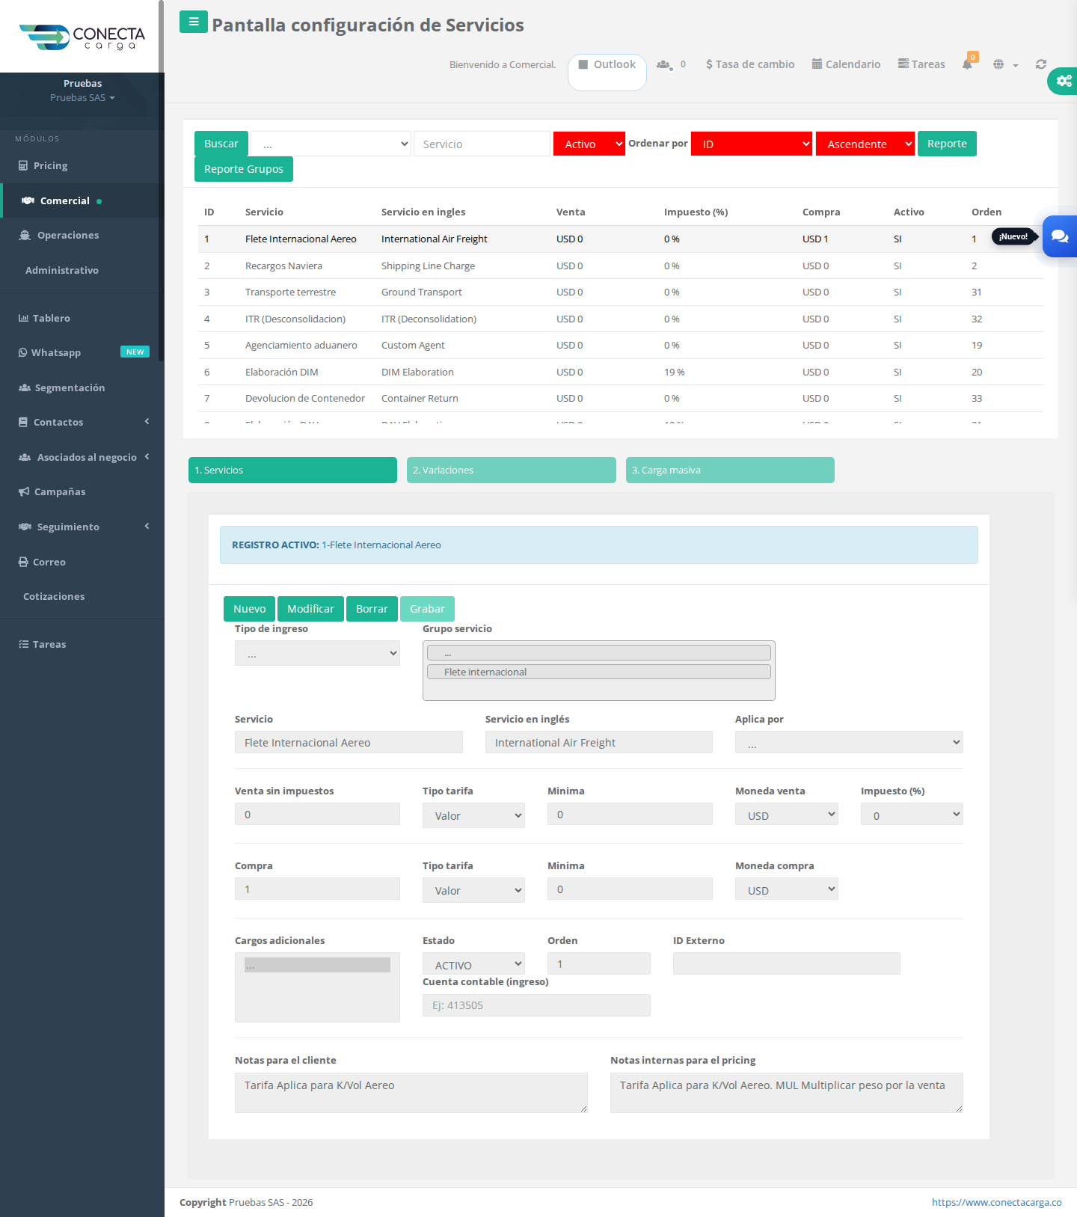Open Calendario from the top bar

[x=846, y=64]
